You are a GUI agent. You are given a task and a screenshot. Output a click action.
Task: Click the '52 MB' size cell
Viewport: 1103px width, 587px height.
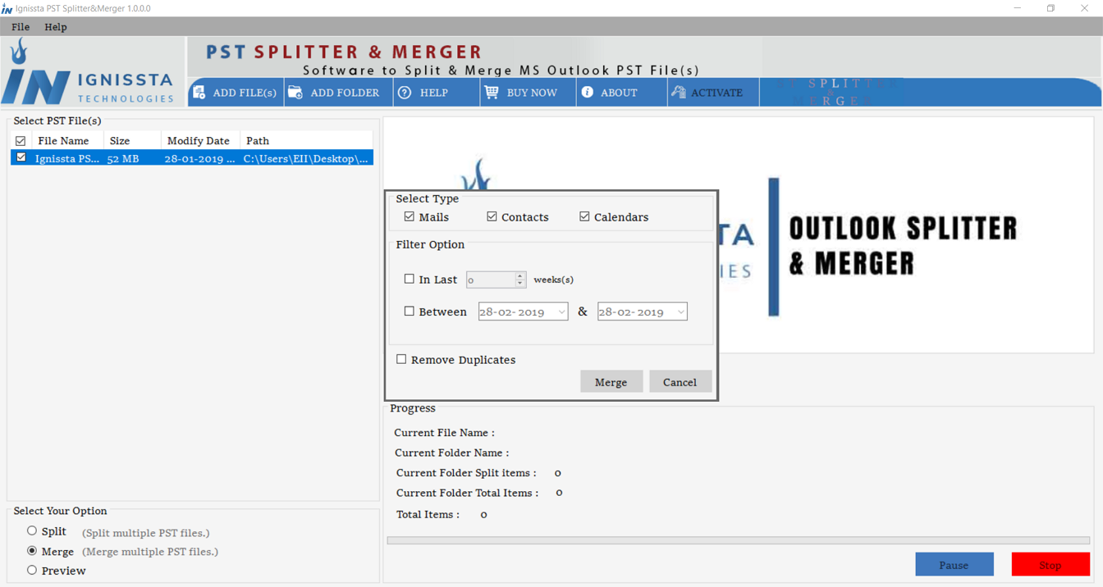coord(123,159)
